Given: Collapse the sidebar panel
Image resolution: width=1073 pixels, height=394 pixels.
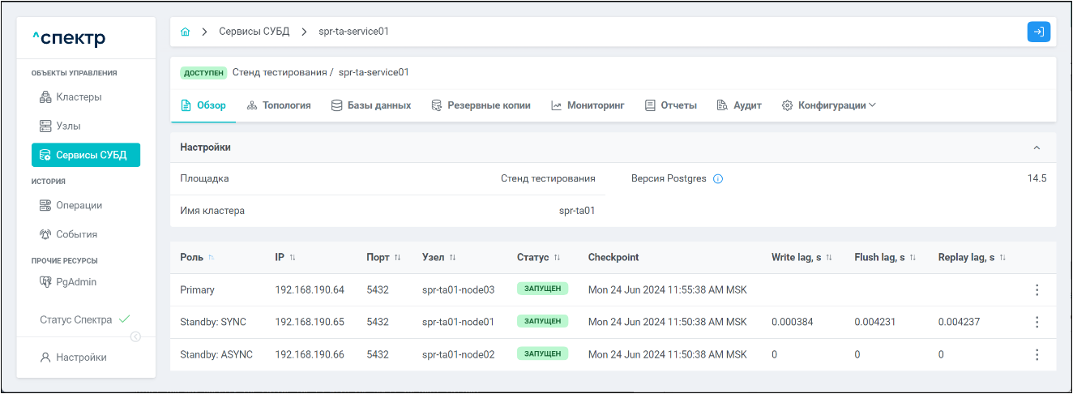Looking at the screenshot, I should [x=135, y=337].
